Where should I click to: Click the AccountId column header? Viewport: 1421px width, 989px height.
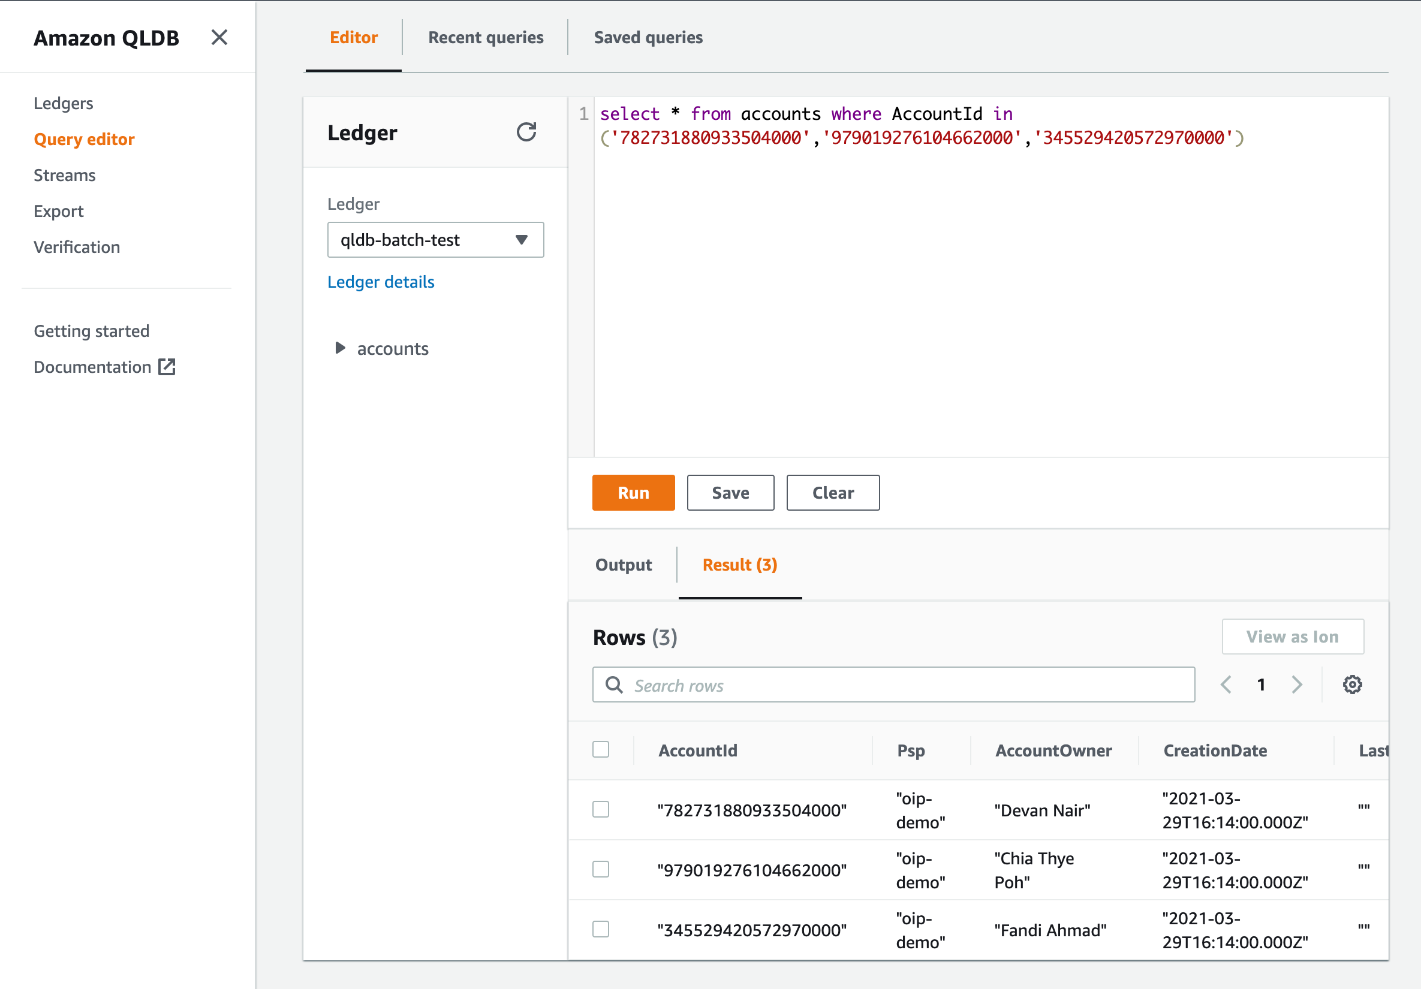tap(698, 750)
